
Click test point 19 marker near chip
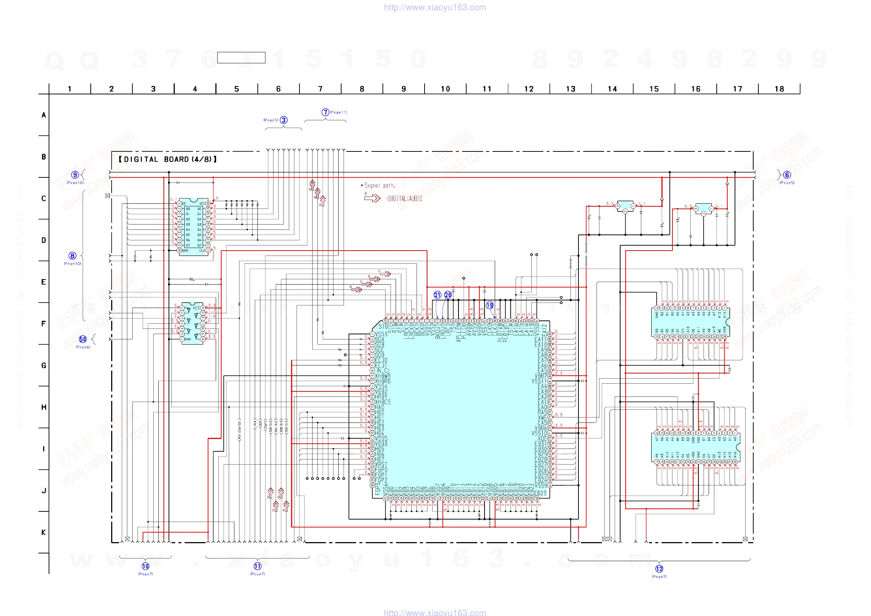click(490, 305)
